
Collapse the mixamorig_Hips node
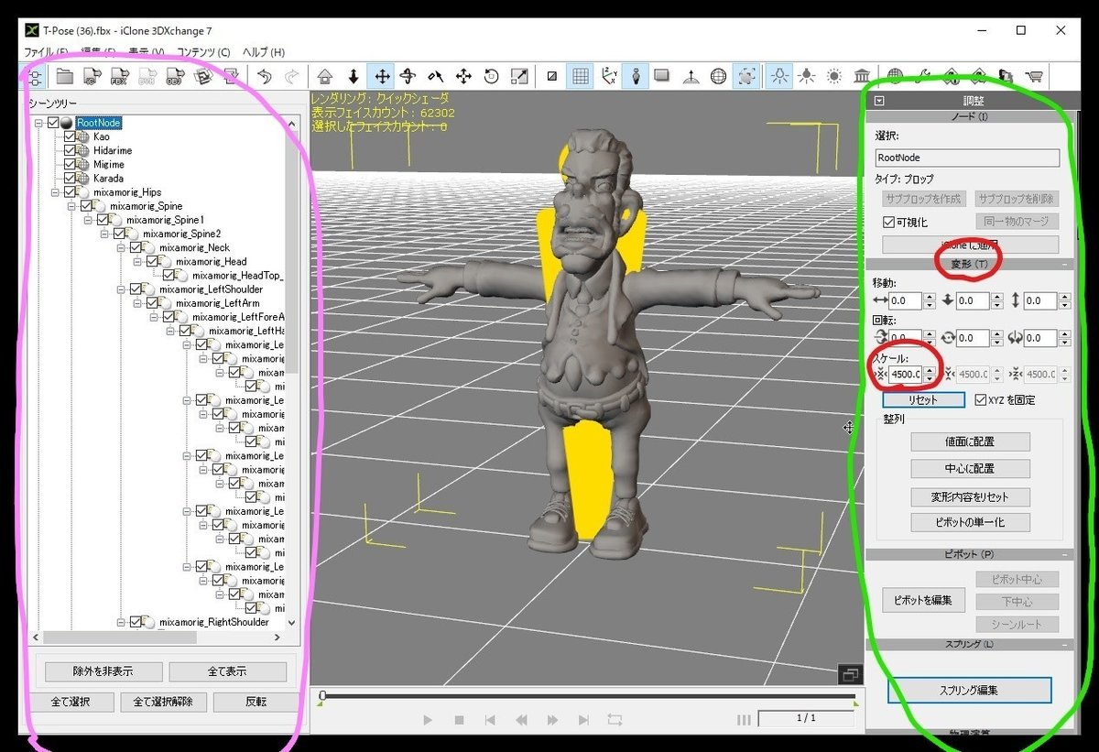[x=54, y=192]
